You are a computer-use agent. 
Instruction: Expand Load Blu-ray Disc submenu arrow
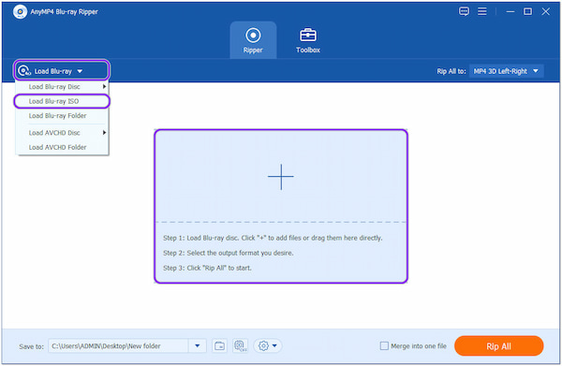[104, 87]
